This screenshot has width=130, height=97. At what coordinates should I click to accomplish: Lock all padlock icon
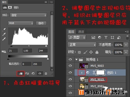[97, 52]
